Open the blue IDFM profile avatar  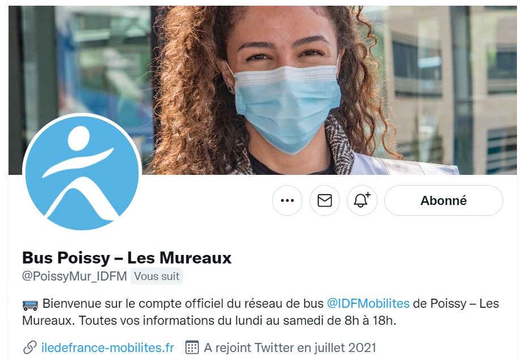pyautogui.click(x=82, y=173)
